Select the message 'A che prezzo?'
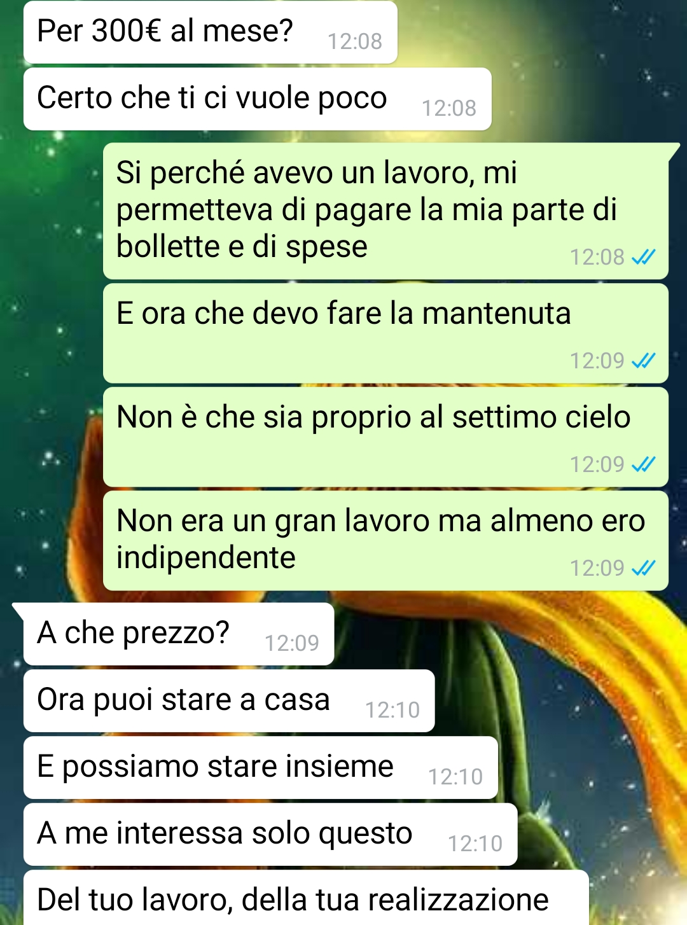The width and height of the screenshot is (687, 925). [179, 634]
